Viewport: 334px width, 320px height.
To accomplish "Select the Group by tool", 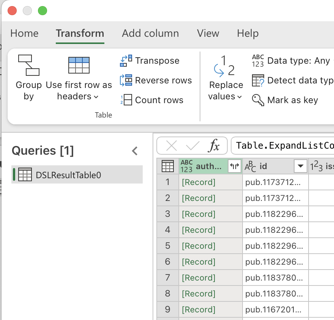I will [28, 76].
